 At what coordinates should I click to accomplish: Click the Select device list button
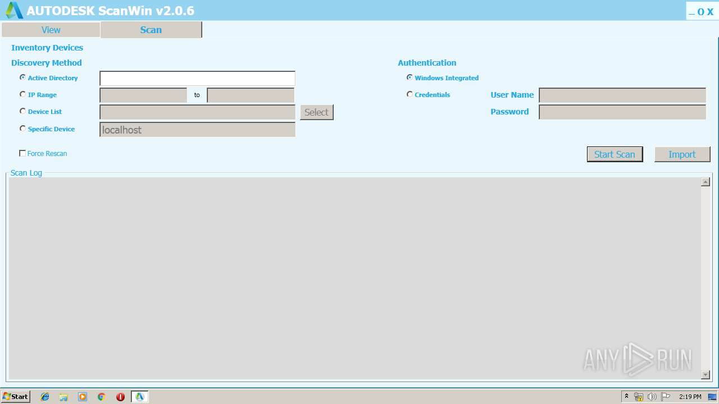(316, 112)
